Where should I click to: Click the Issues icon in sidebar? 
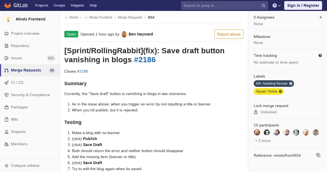click(x=7, y=58)
